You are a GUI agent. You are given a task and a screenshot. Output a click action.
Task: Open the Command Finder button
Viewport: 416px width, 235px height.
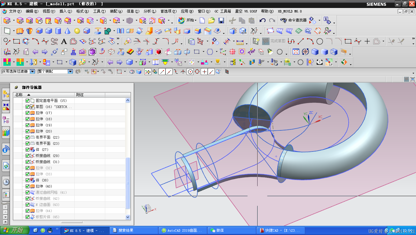293,21
